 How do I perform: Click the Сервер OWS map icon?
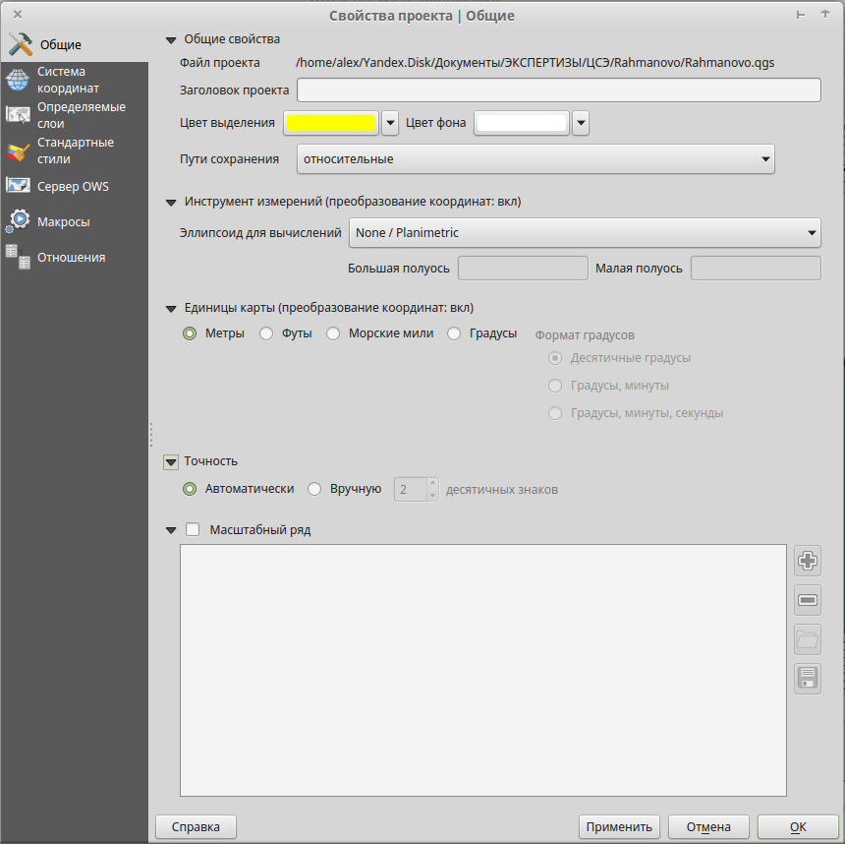(x=18, y=186)
